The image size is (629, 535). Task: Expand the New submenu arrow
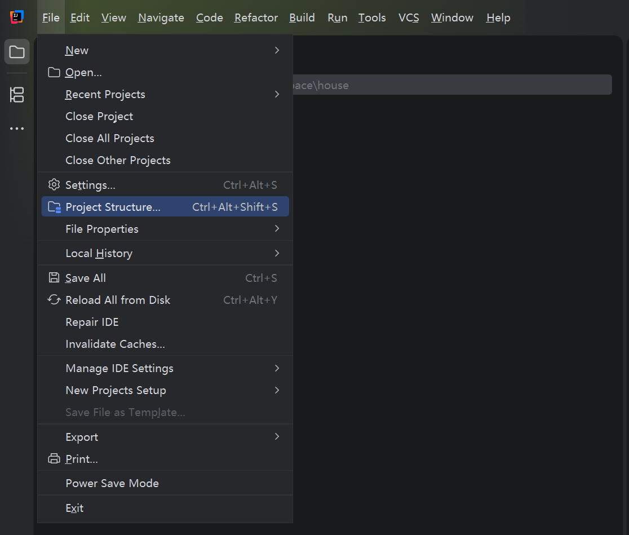click(x=277, y=50)
